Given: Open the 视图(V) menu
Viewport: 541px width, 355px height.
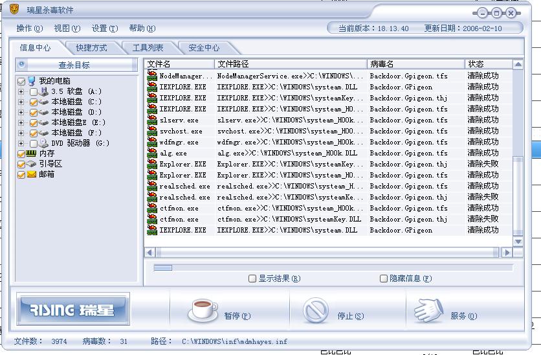Looking at the screenshot, I should (x=67, y=29).
